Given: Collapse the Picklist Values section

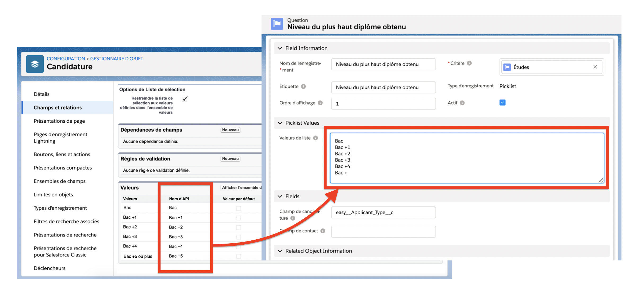Looking at the screenshot, I should click(280, 123).
